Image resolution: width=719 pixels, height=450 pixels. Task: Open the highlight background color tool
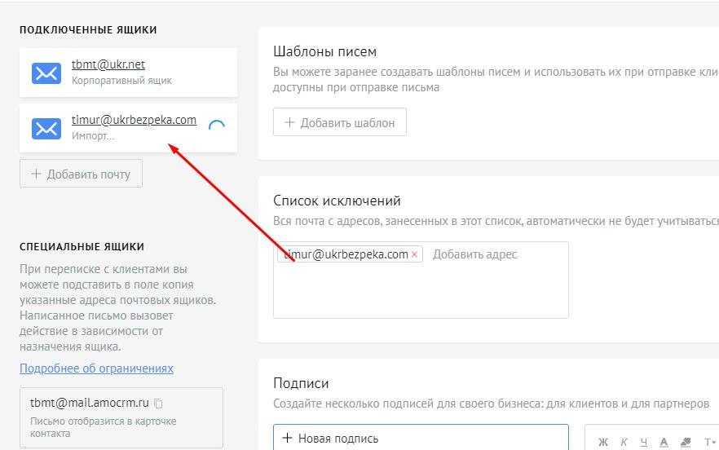point(686,442)
